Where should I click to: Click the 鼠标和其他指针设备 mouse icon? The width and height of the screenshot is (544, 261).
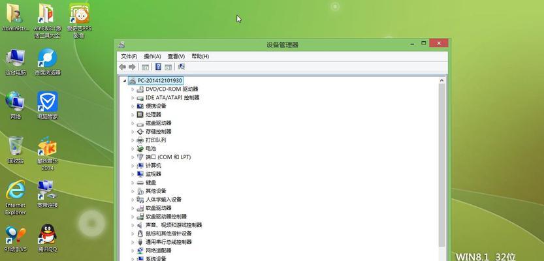(x=140, y=234)
